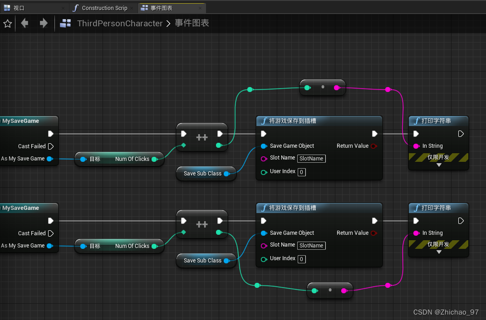Click 目标 input pin on upper Num Of Clicks node
Screen dimensions: 486x320
coord(83,159)
